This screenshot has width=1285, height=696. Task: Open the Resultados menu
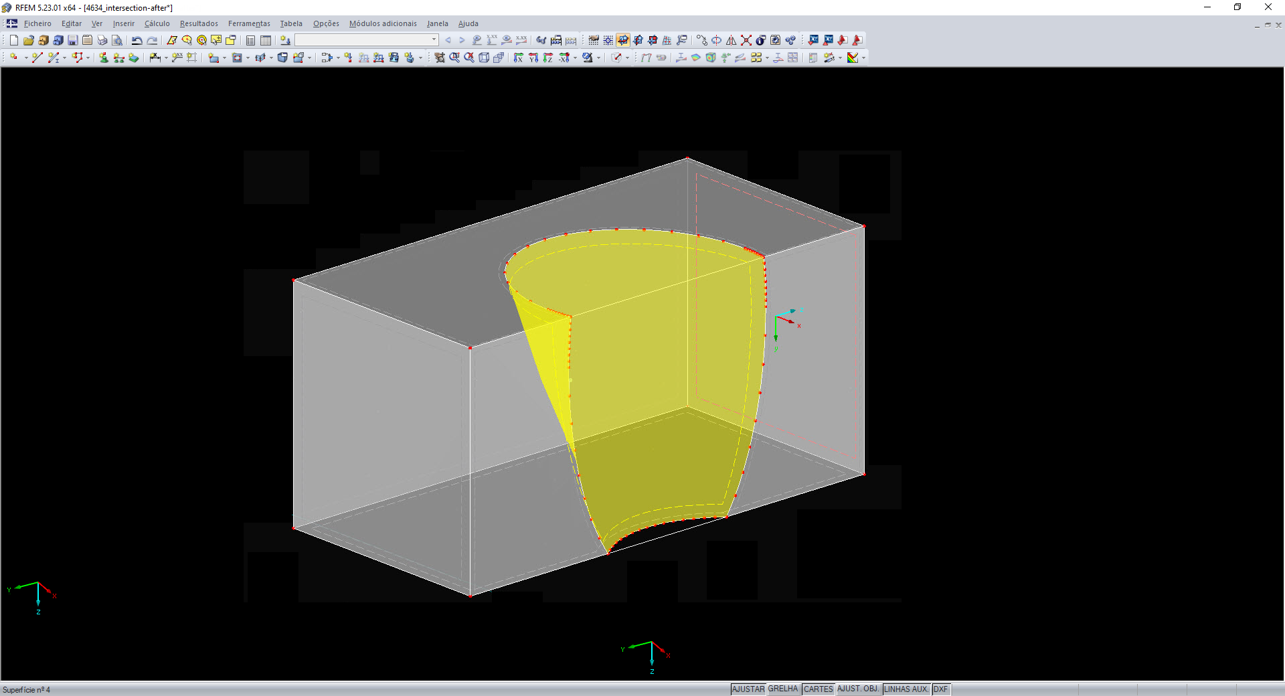199,23
